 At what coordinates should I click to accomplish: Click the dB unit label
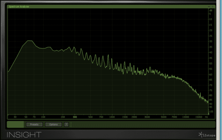(x=211, y=11)
